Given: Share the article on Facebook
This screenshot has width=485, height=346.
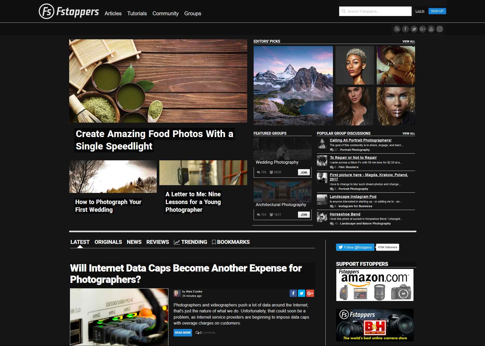Looking at the screenshot, I should pyautogui.click(x=293, y=293).
